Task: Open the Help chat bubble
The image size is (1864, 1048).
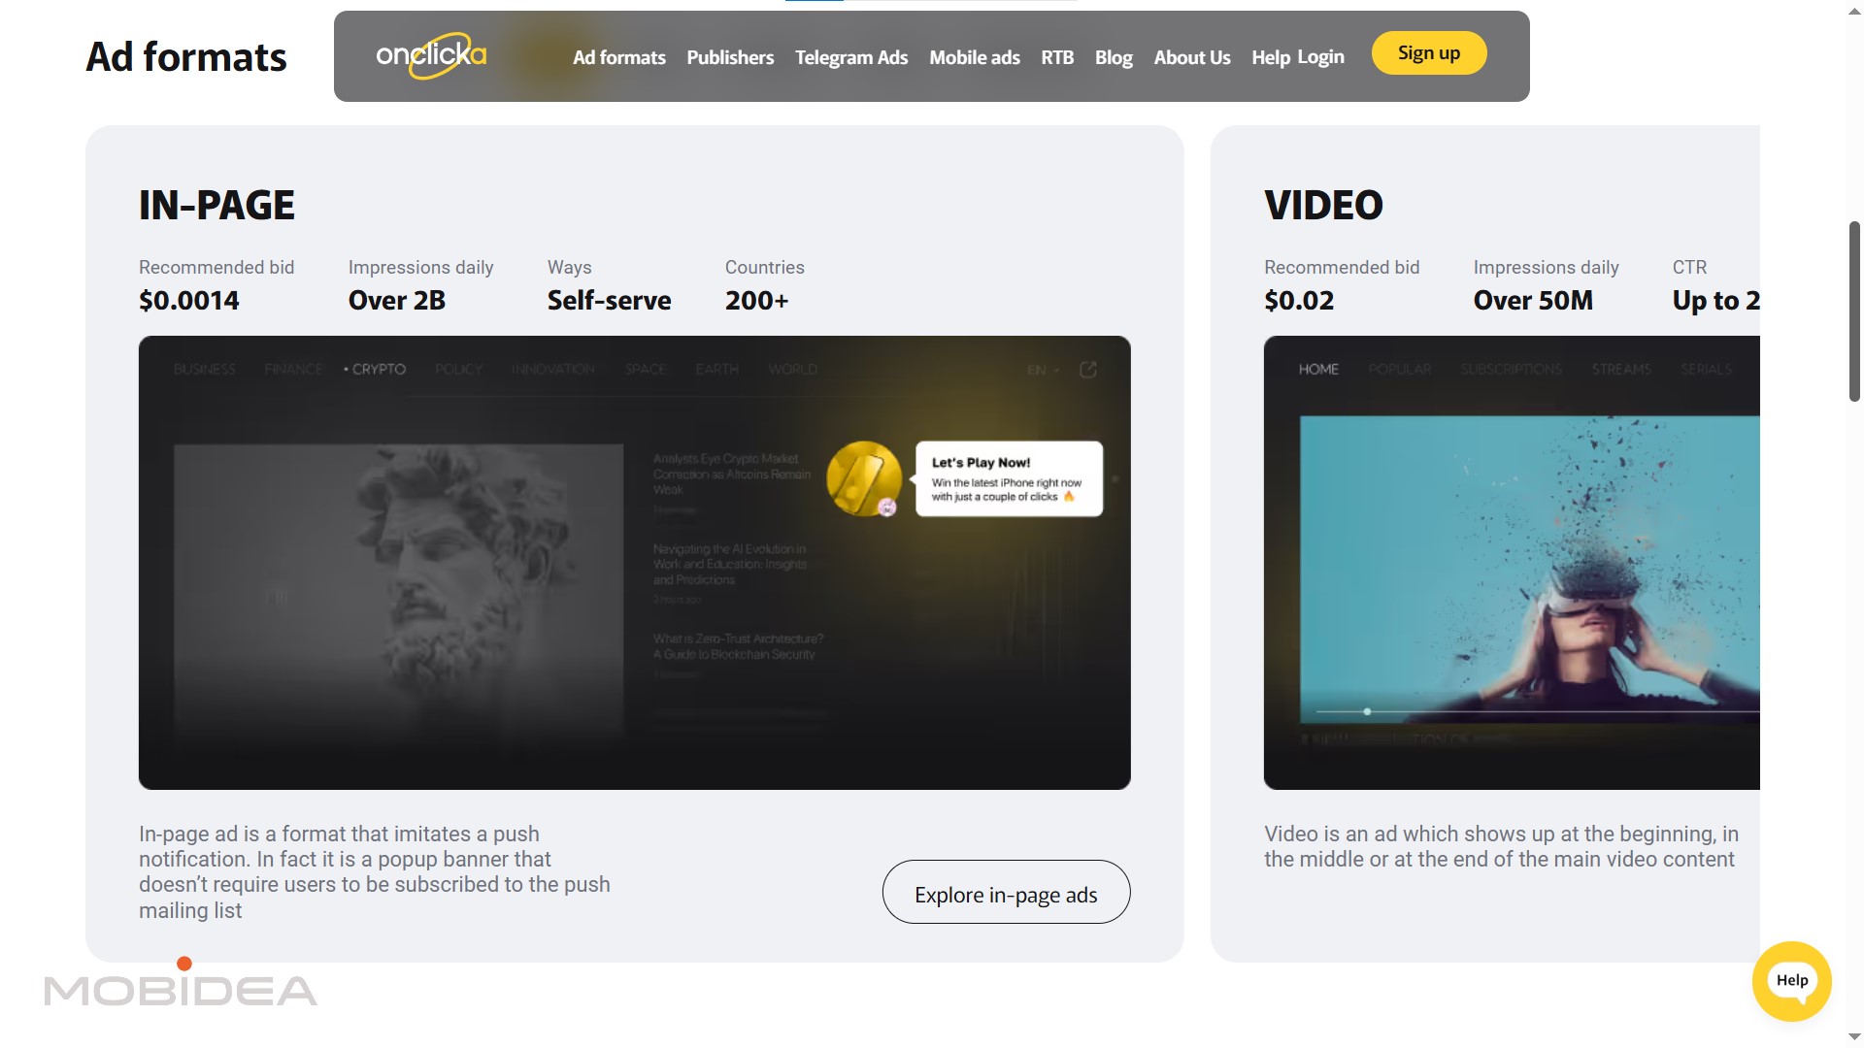Action: (1791, 981)
